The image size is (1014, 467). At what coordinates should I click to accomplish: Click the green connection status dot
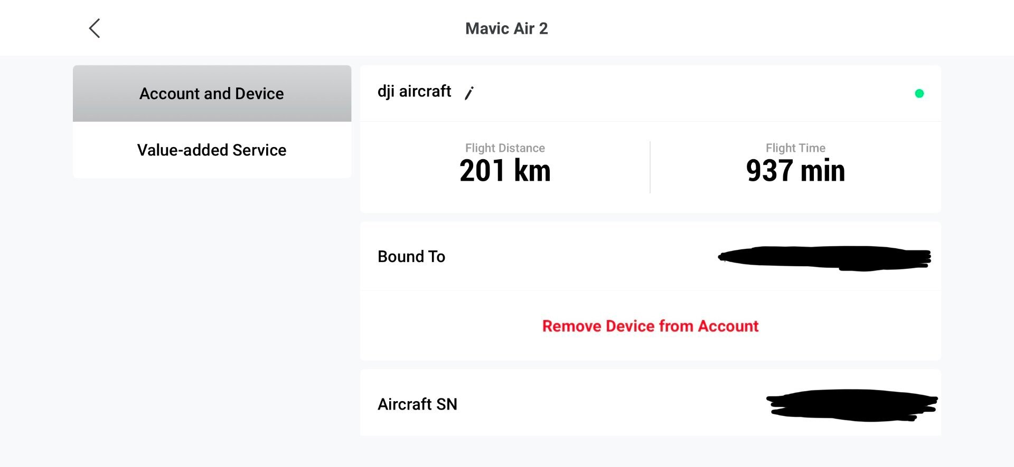pos(919,93)
